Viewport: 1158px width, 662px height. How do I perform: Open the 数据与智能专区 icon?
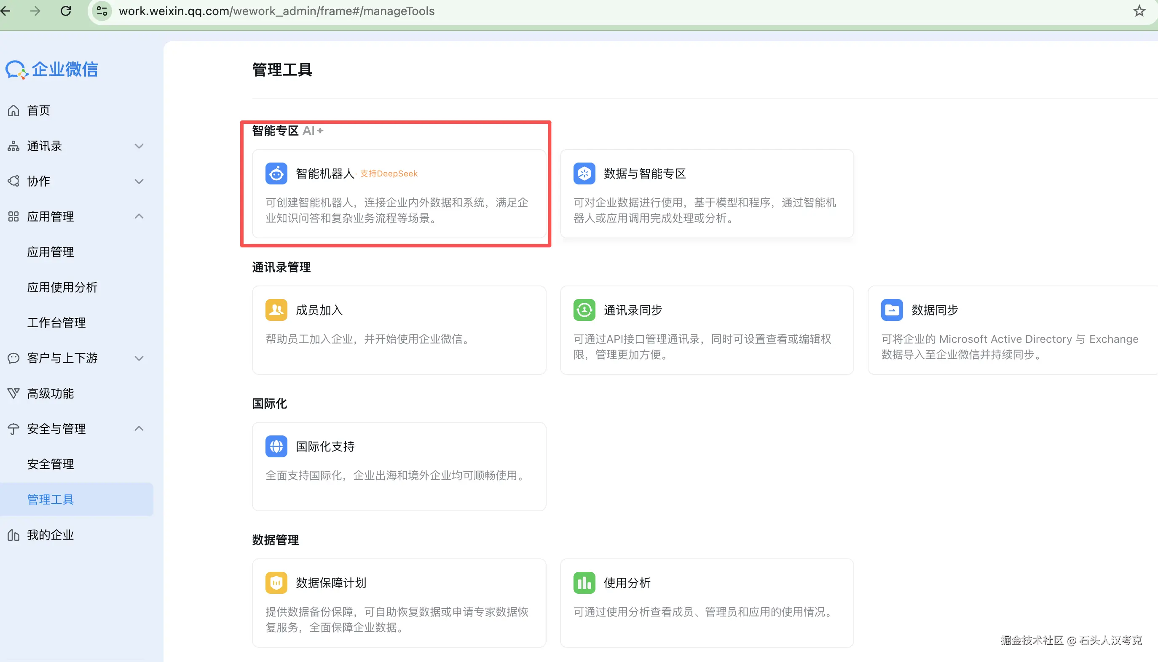pos(584,173)
